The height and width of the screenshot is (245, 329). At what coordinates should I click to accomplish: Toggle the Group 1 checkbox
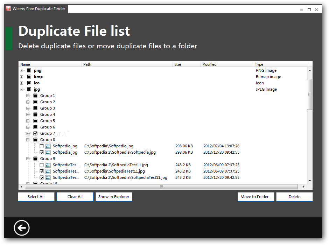tap(35, 96)
